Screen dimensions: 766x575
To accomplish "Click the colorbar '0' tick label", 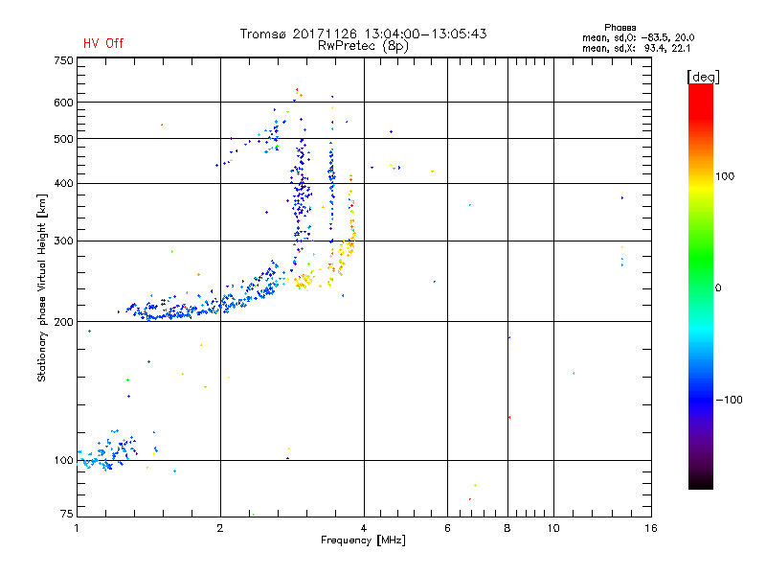I will (718, 288).
